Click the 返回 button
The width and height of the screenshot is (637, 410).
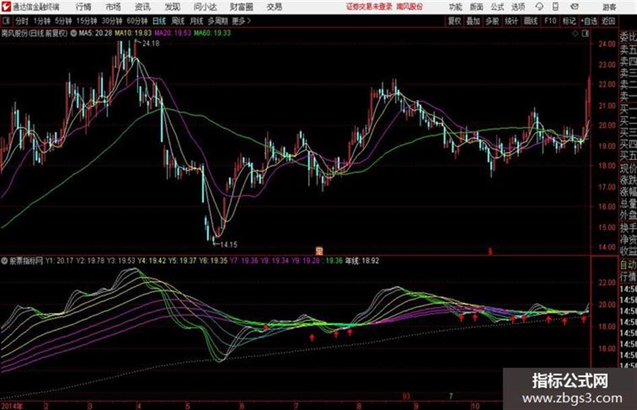pyautogui.click(x=608, y=21)
